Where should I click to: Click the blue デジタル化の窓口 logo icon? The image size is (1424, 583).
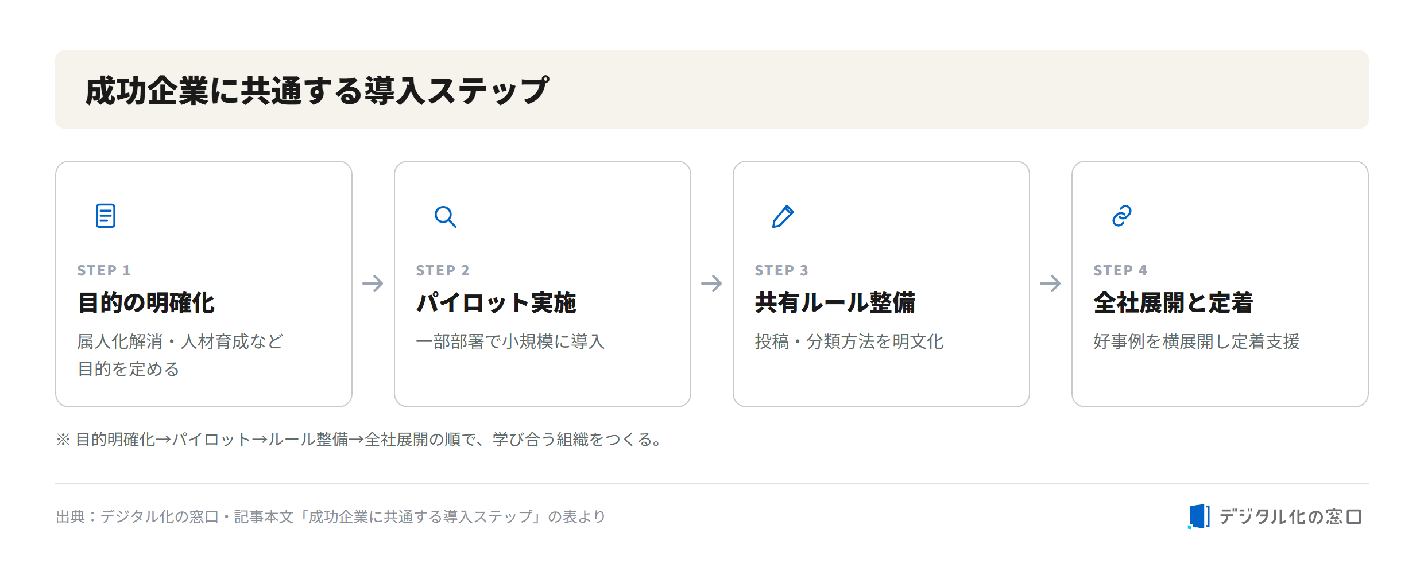point(1199,516)
